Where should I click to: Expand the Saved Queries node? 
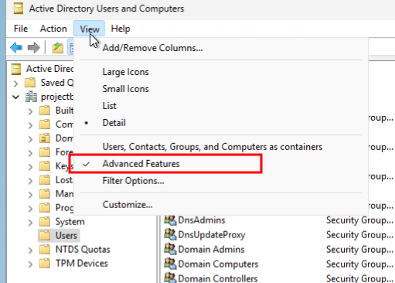pos(15,84)
